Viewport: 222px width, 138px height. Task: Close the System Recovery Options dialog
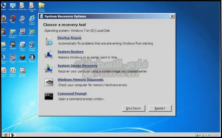click(172, 16)
